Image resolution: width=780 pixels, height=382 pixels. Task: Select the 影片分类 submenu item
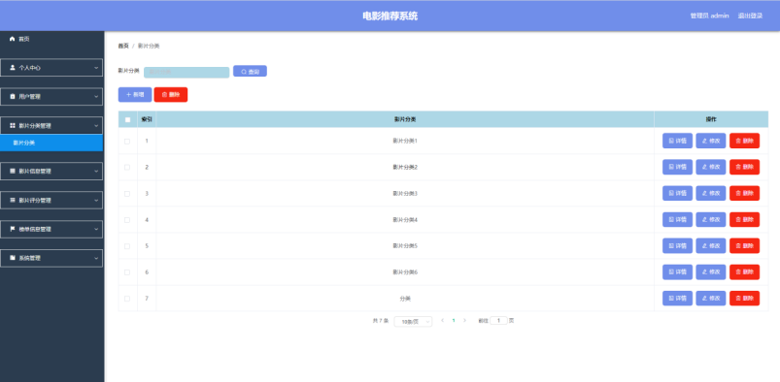[x=51, y=143]
